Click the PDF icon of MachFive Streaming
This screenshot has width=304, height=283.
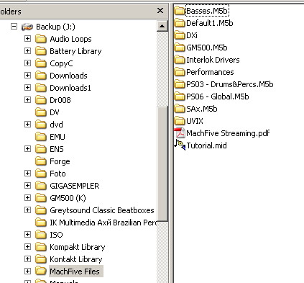(x=180, y=133)
